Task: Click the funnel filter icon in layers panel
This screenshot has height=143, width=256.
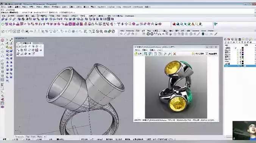Action: pyautogui.click(x=242, y=43)
